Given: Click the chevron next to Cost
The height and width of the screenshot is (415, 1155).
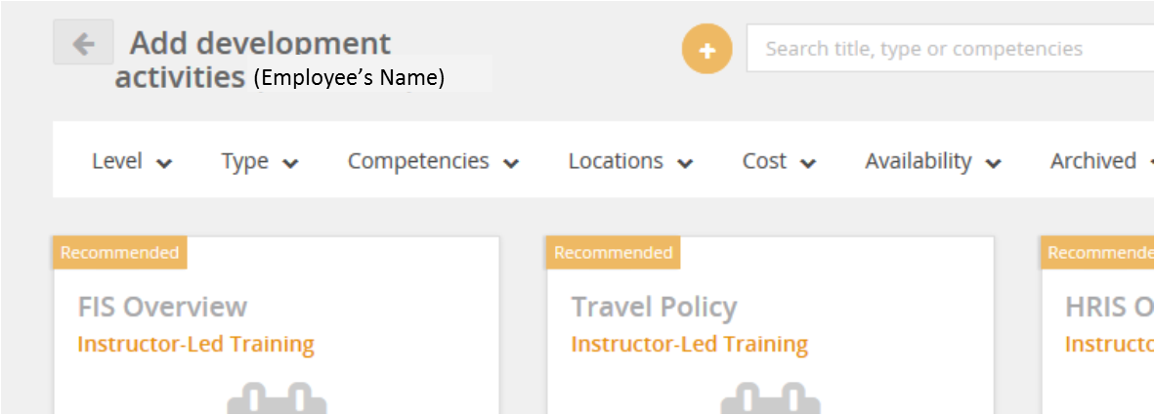Looking at the screenshot, I should pos(808,163).
